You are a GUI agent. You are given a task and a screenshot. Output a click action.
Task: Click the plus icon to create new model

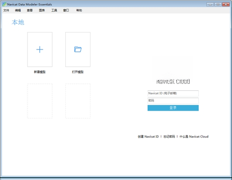pyautogui.click(x=40, y=49)
